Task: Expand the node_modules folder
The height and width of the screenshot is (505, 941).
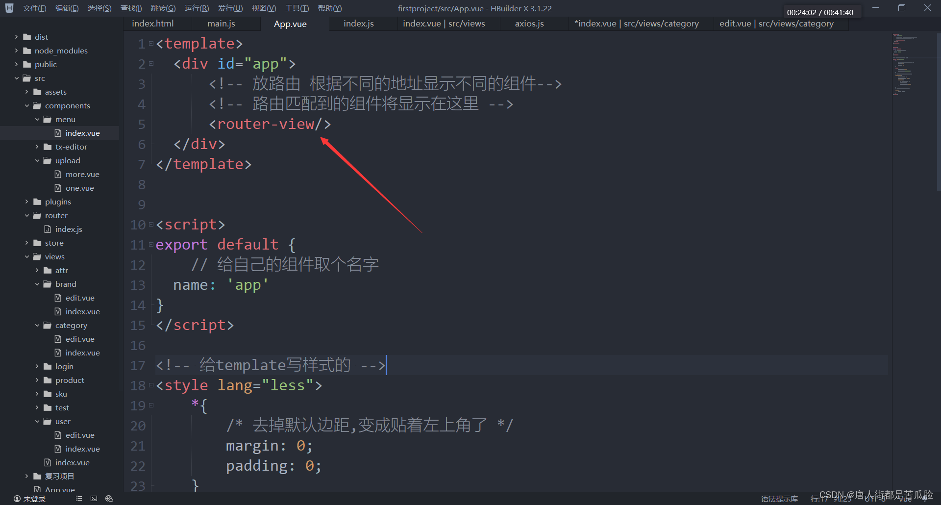Action: 16,50
